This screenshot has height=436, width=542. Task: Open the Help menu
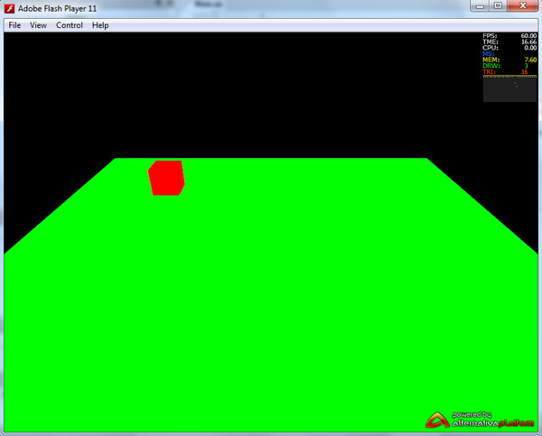click(x=100, y=25)
